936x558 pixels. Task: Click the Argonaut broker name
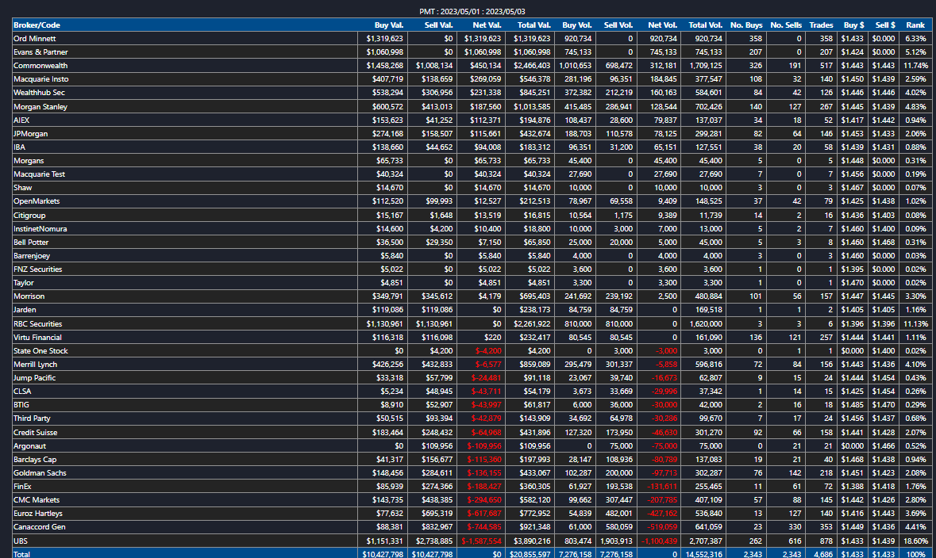(30, 446)
